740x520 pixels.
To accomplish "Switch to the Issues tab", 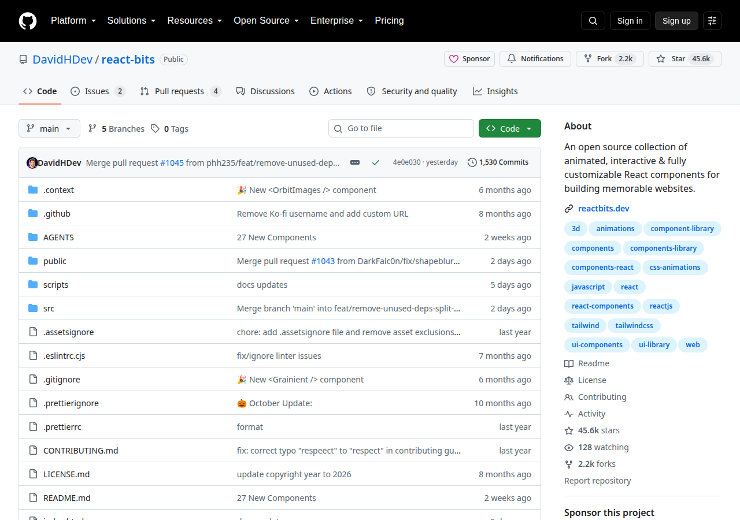I will pyautogui.click(x=98, y=91).
